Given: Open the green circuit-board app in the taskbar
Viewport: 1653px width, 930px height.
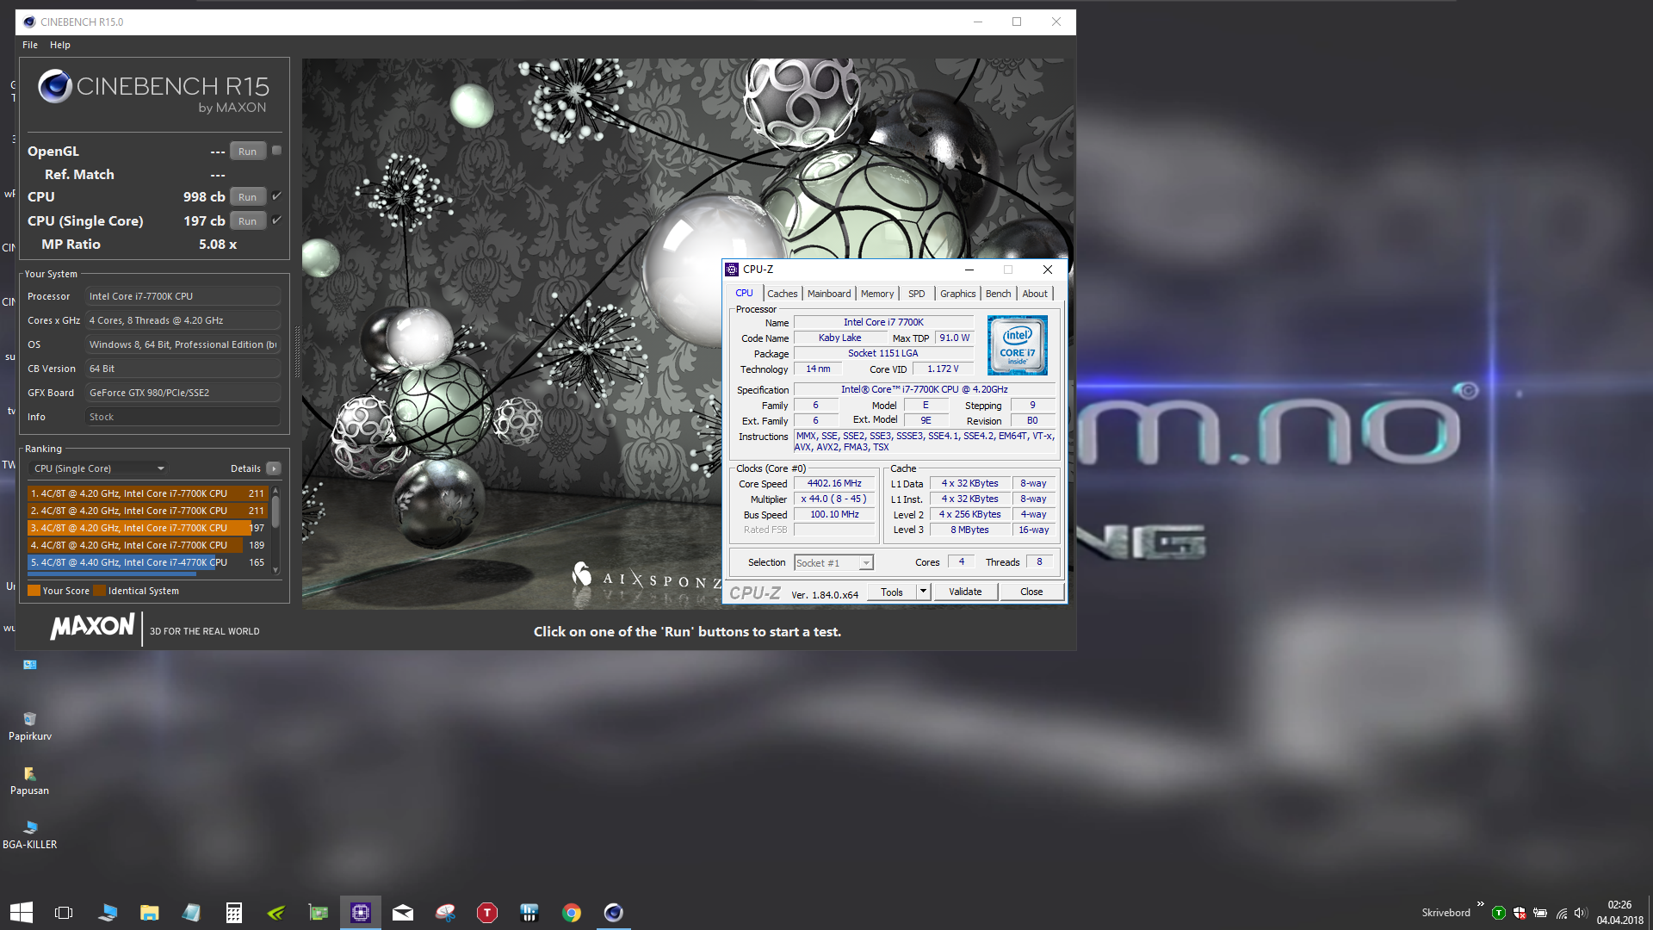Looking at the screenshot, I should [319, 912].
